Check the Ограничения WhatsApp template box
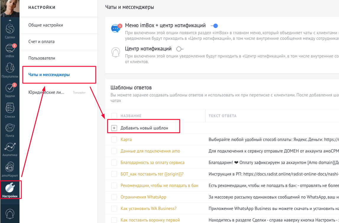Image resolution: width=339 pixels, height=223 pixels. (114, 197)
